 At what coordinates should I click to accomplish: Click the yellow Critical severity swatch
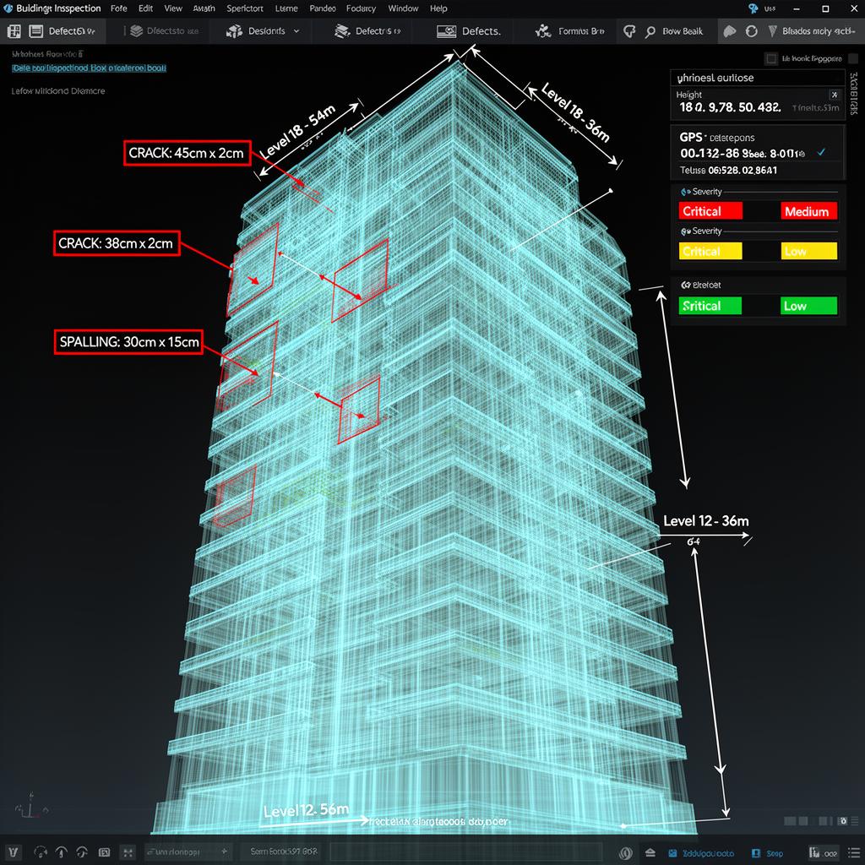tap(710, 251)
